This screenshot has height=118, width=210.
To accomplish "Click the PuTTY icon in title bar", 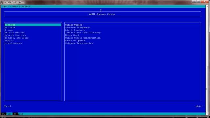I will (2, 2).
